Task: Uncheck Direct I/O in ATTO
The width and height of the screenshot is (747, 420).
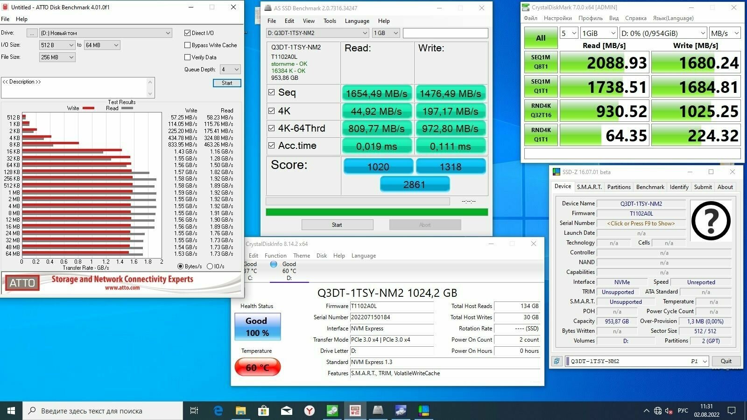Action: (x=187, y=33)
